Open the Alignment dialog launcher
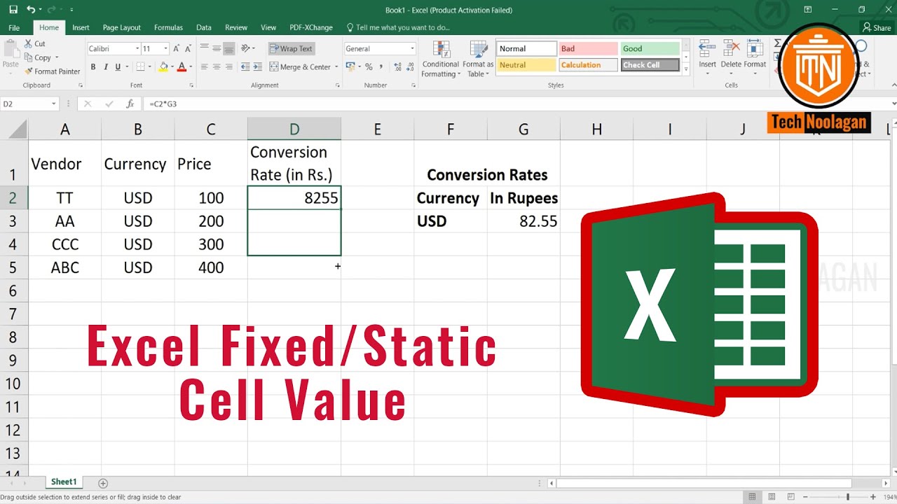The width and height of the screenshot is (897, 504). (338, 85)
